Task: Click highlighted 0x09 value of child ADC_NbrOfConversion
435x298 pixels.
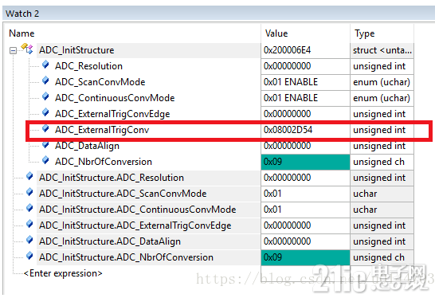Action: [x=305, y=162]
